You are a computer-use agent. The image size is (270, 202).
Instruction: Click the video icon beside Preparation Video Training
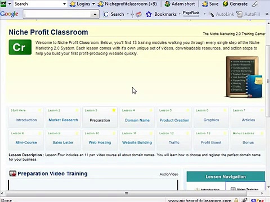[x=13, y=173]
